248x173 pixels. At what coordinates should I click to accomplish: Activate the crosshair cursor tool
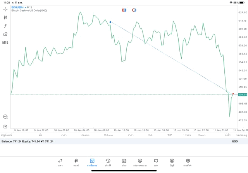point(5,9)
